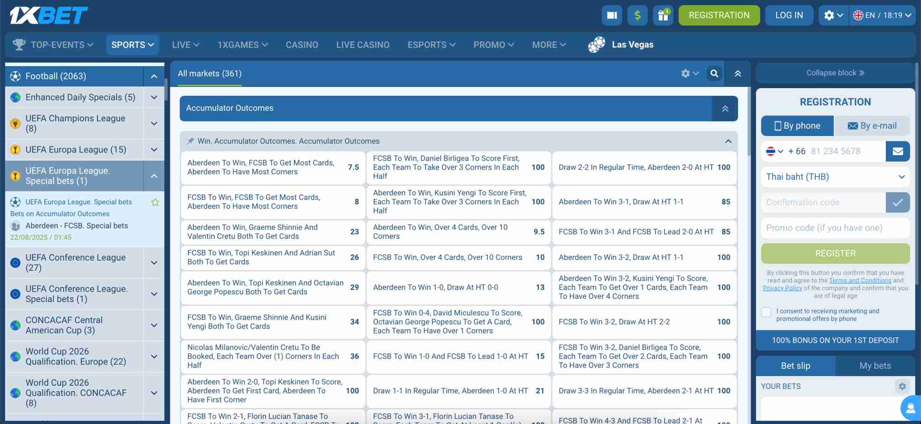Expand World Cup 2026 Qualification CONCACAF

154,393
